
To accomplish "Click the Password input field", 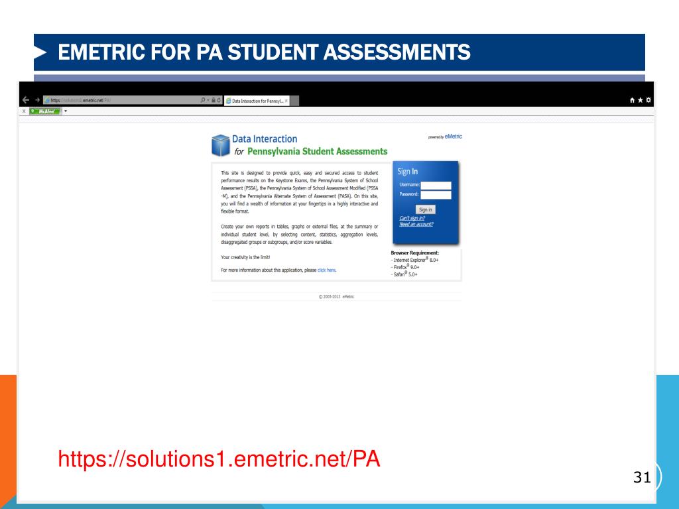I will click(x=436, y=195).
